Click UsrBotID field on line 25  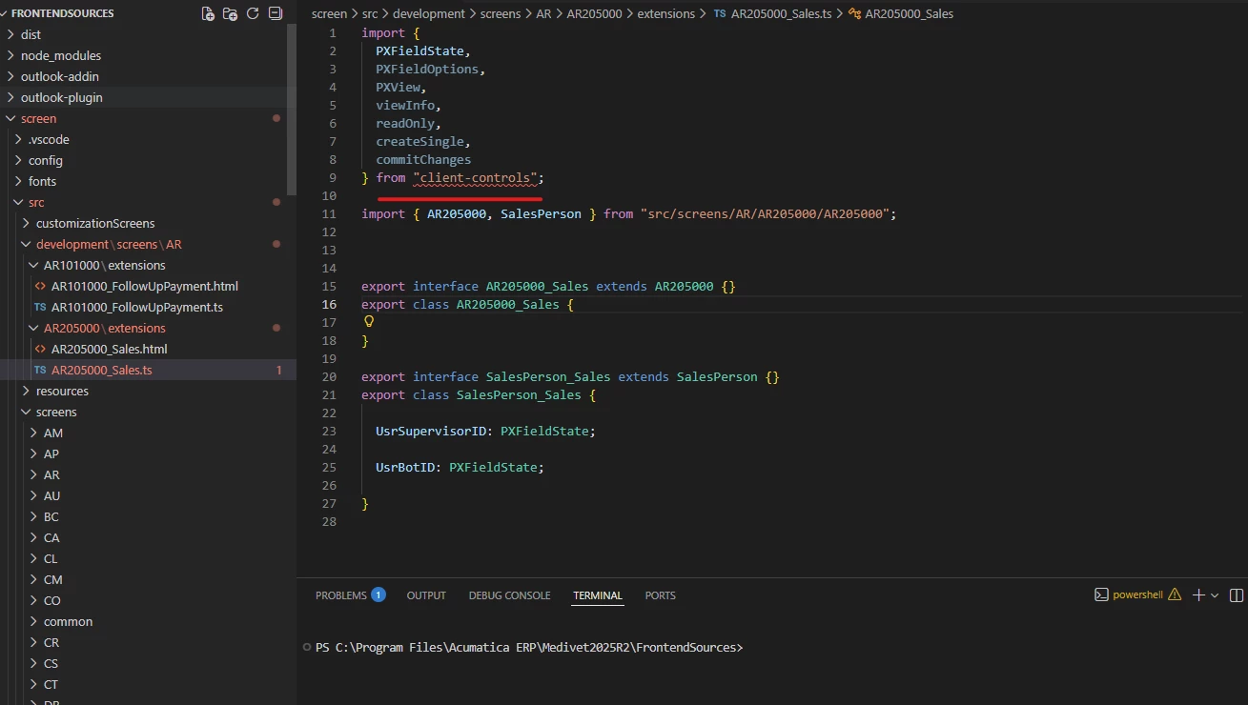coord(405,467)
